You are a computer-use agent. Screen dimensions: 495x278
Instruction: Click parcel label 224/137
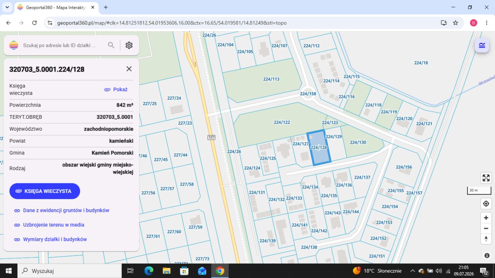(x=362, y=177)
